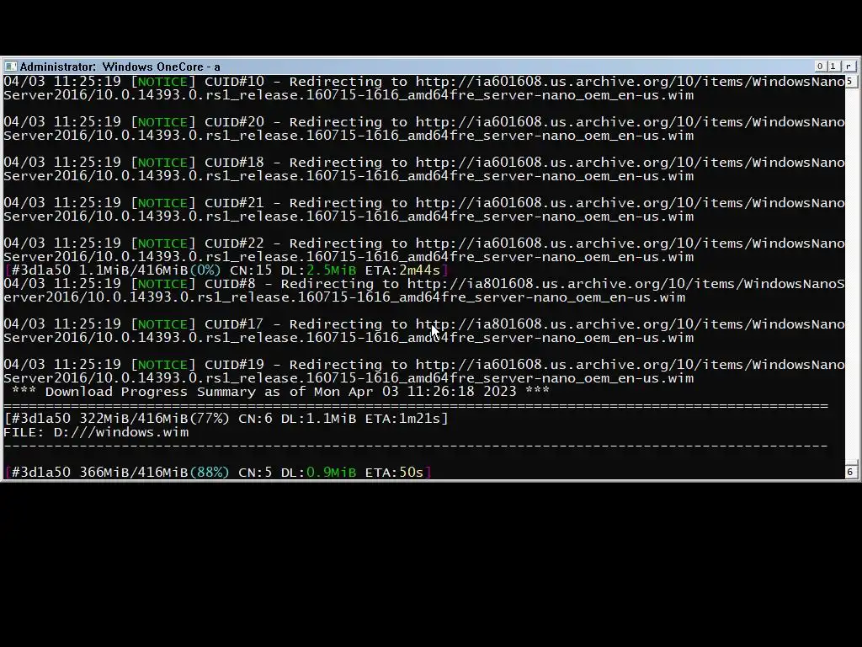
Task: Click the 'FILE: D:///windows.wim' line
Action: point(96,432)
